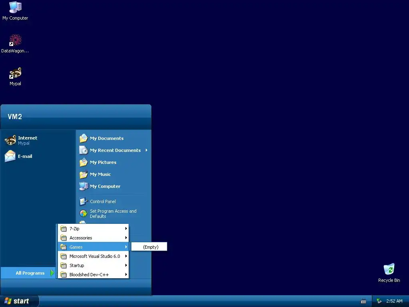Click the Set Program Access globe icon
Image resolution: width=409 pixels, height=307 pixels.
(83, 213)
